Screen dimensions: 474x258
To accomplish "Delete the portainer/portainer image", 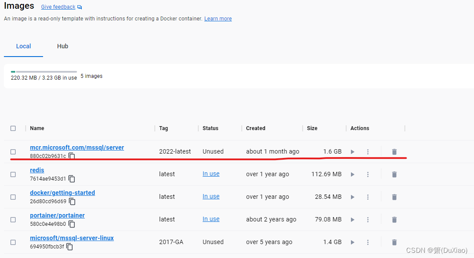I will [x=394, y=220].
